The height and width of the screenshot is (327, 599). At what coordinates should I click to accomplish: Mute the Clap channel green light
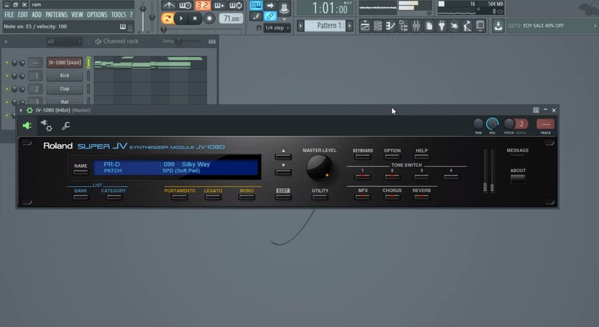click(7, 89)
